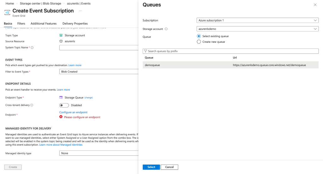Click the demoqueue URL cell
Viewport: 323px width, 174px height.
(269, 65)
